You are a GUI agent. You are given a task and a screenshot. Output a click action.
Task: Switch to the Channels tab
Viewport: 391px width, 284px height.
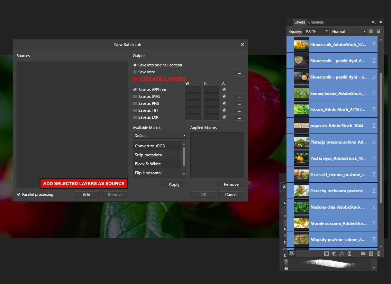coord(316,22)
